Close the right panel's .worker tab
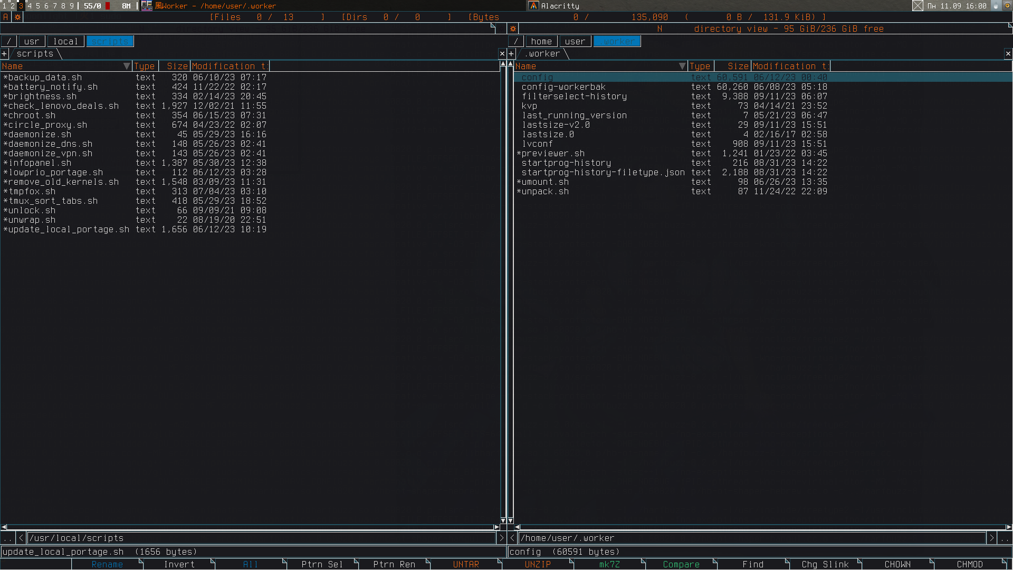Screen dimensions: 1013x570 [1008, 54]
